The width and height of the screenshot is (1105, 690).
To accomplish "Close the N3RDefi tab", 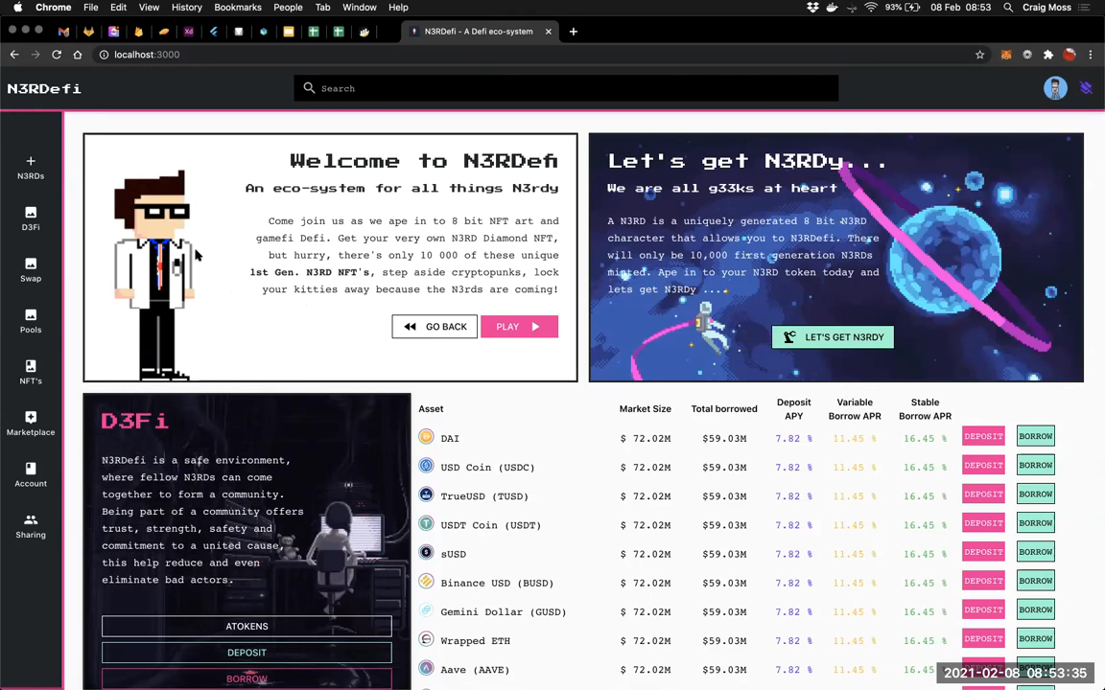I will [x=549, y=32].
